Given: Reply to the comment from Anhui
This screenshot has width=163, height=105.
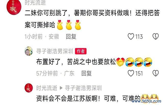Looking at the screenshot, I should [71, 37].
